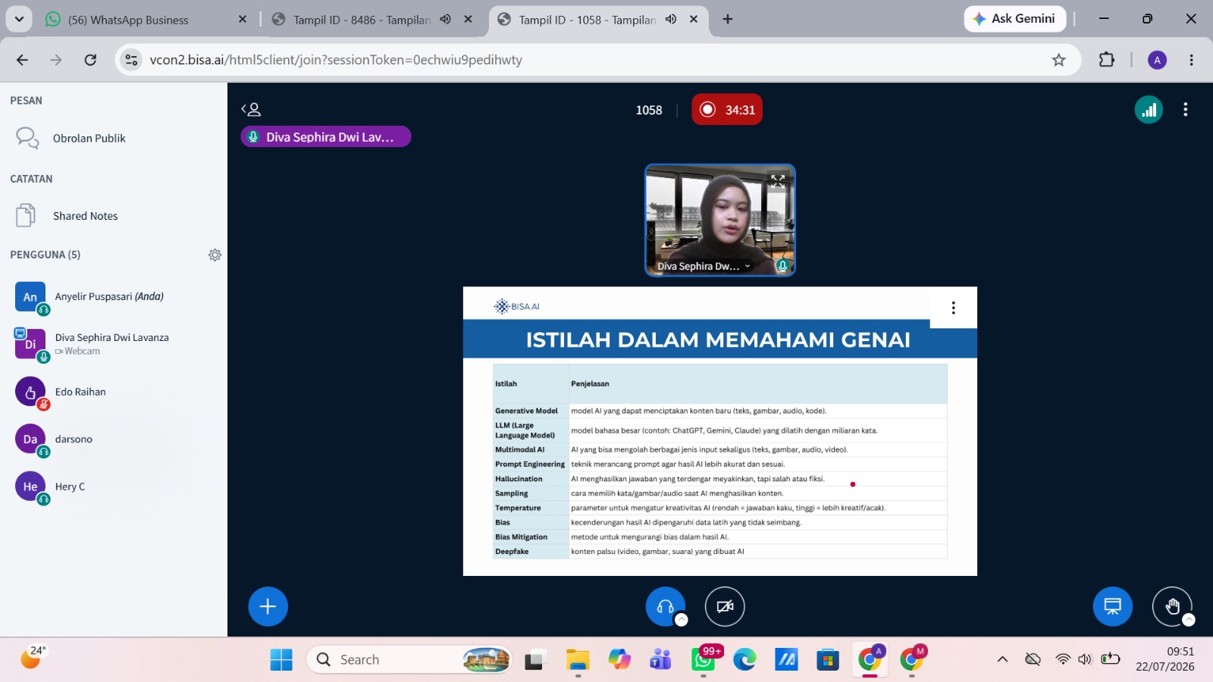The image size is (1213, 682).
Task: Click the Bias Mitigation term
Action: (x=521, y=537)
